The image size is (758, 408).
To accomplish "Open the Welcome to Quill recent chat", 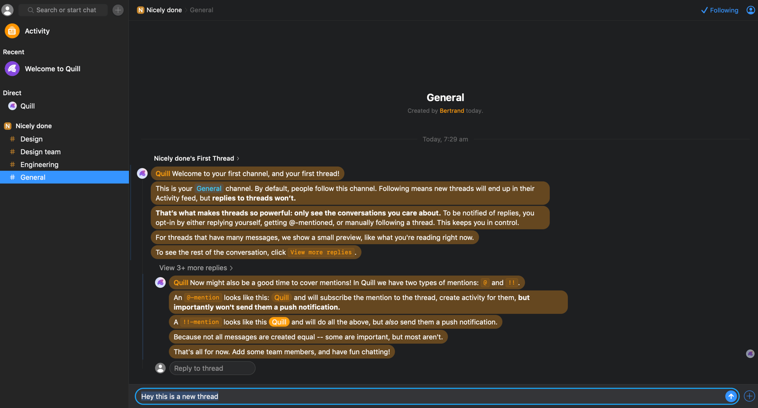I will (x=64, y=69).
